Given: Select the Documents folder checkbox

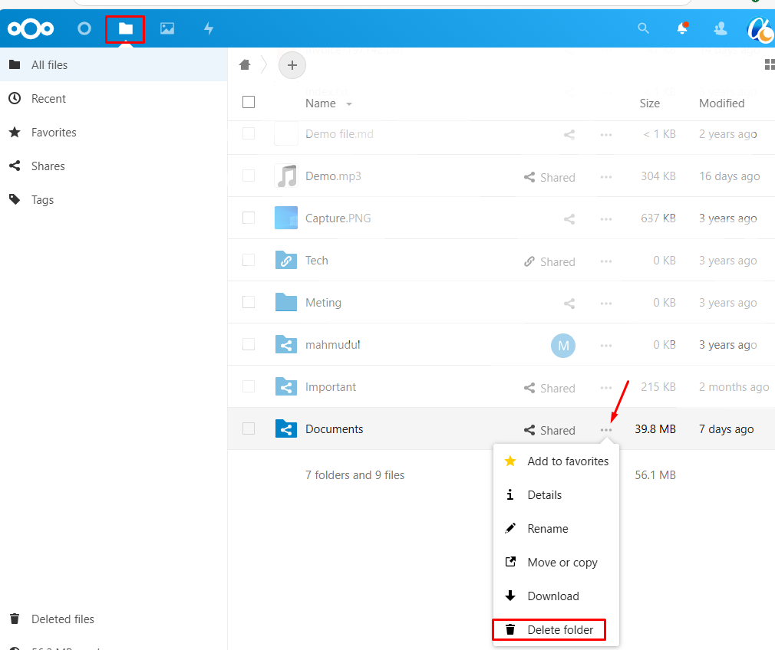Looking at the screenshot, I should tap(249, 428).
